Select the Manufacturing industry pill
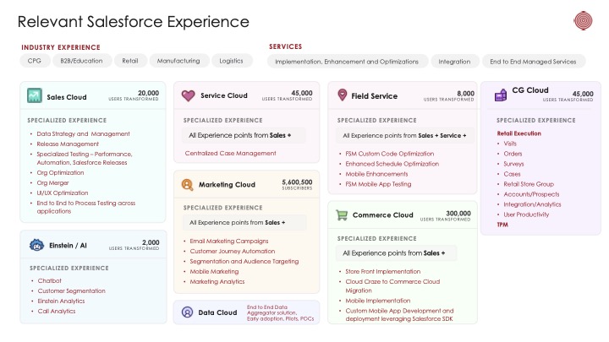Viewport: 609px width, 342px height. (x=178, y=61)
